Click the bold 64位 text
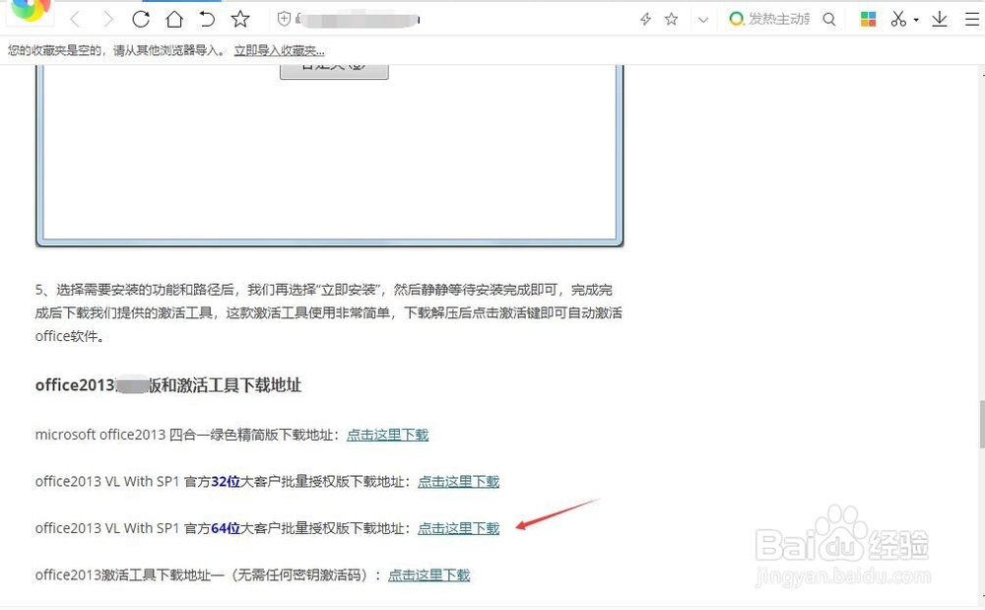985x610 pixels. coord(226,528)
